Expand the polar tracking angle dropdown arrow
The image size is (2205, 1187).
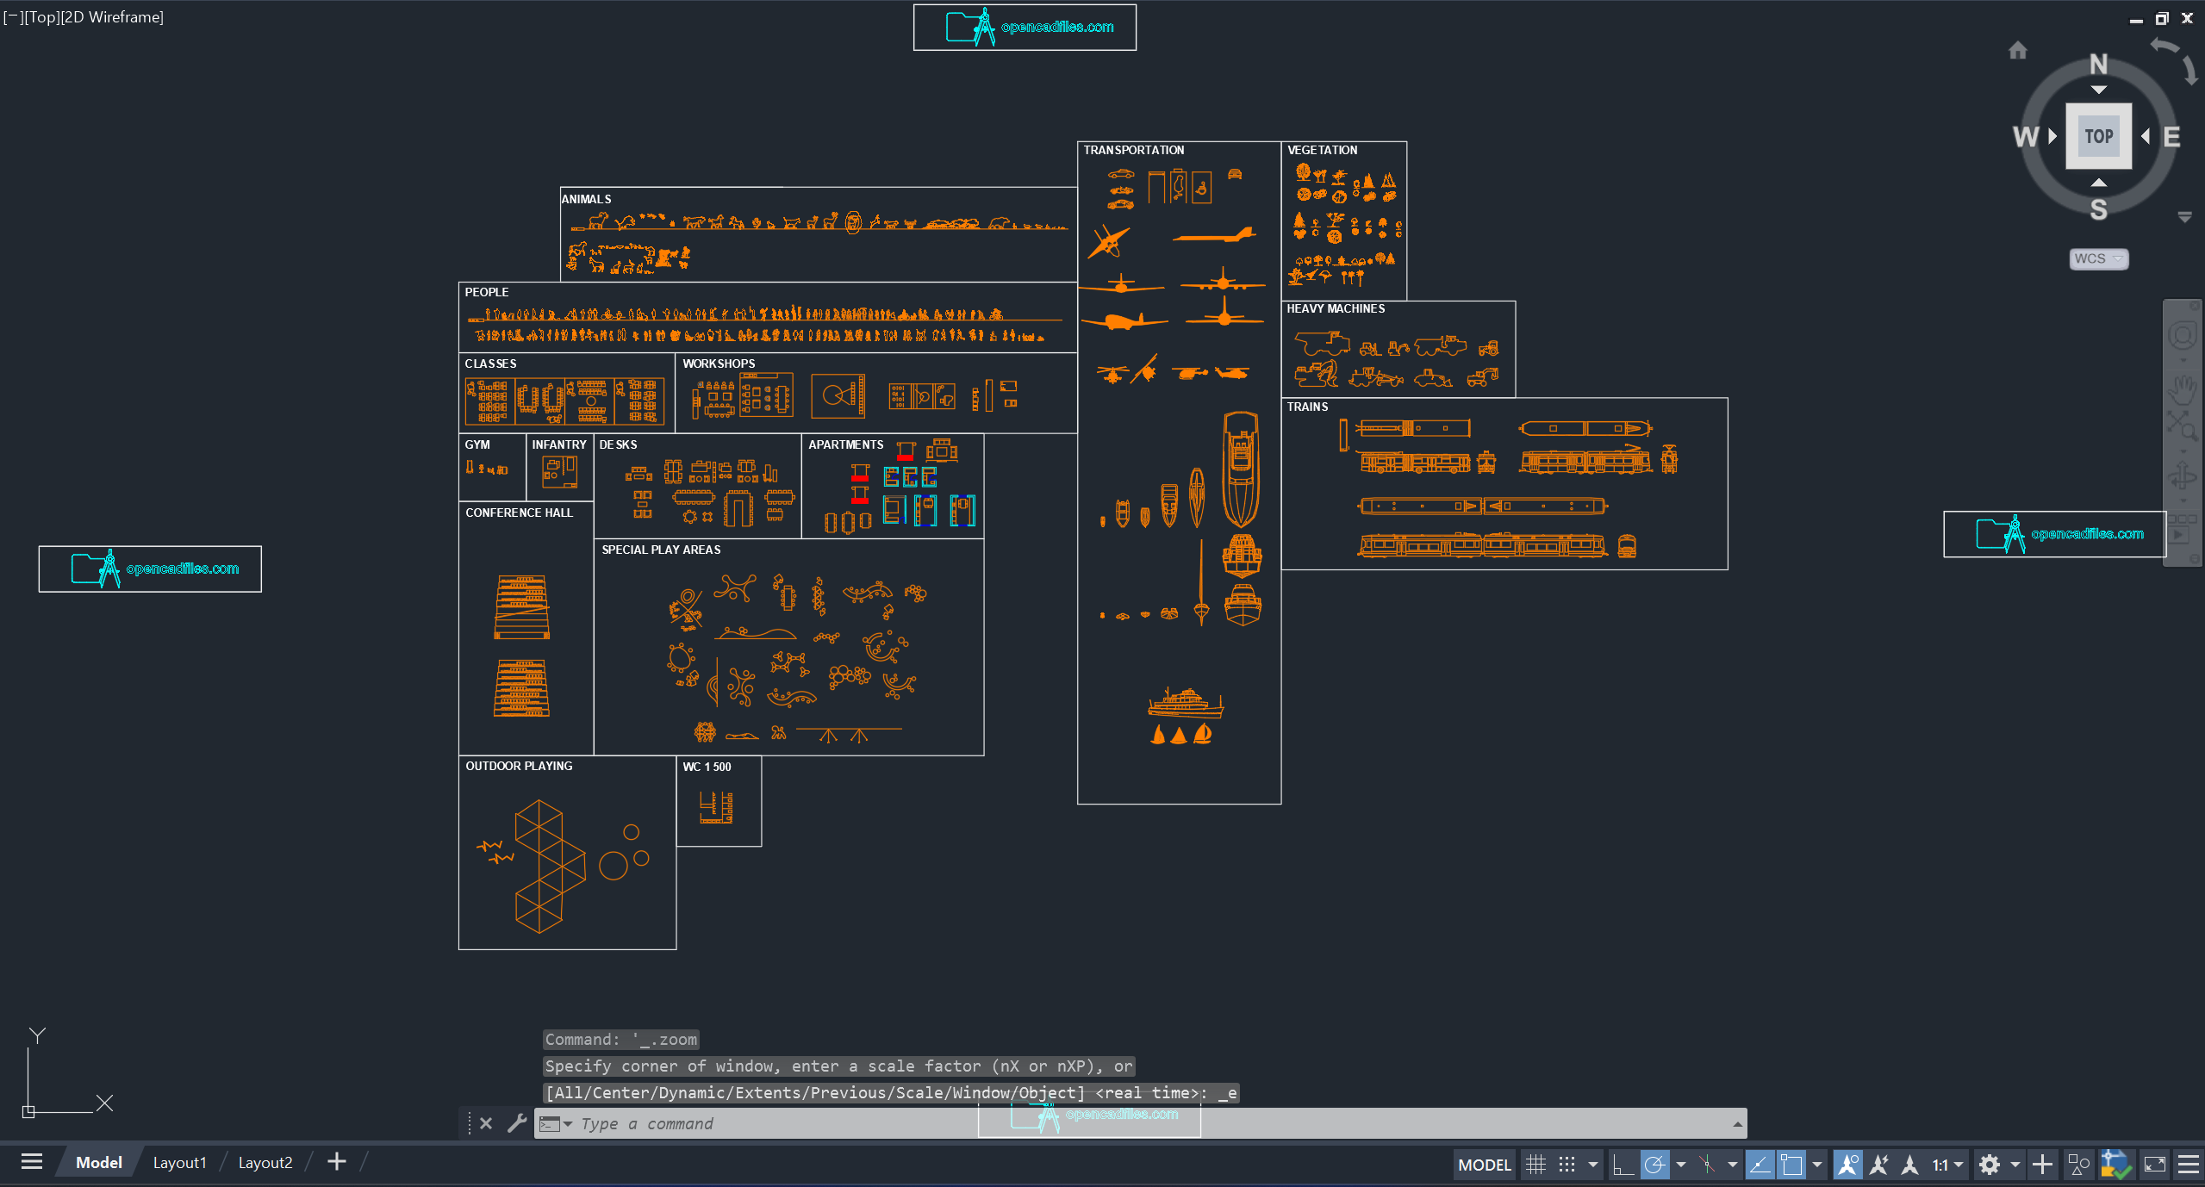[1680, 1165]
